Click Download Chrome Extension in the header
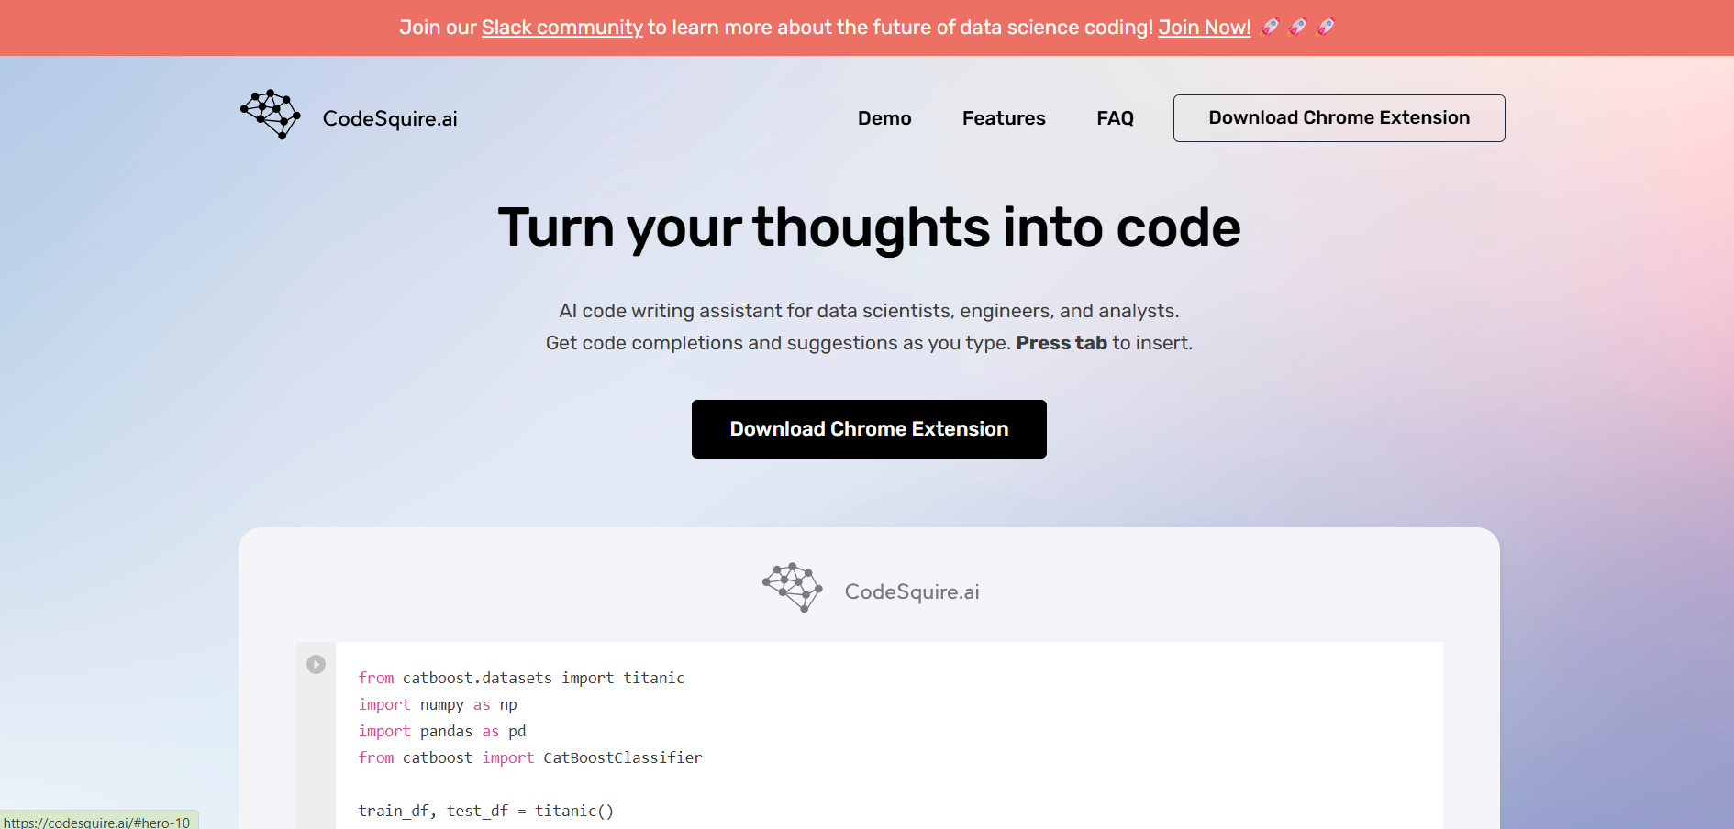The height and width of the screenshot is (829, 1734). pos(1339,117)
